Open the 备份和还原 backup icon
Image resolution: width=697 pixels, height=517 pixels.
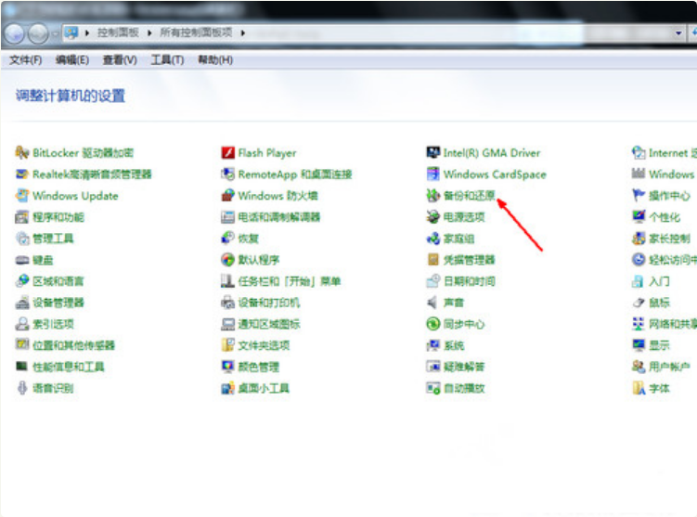click(433, 196)
